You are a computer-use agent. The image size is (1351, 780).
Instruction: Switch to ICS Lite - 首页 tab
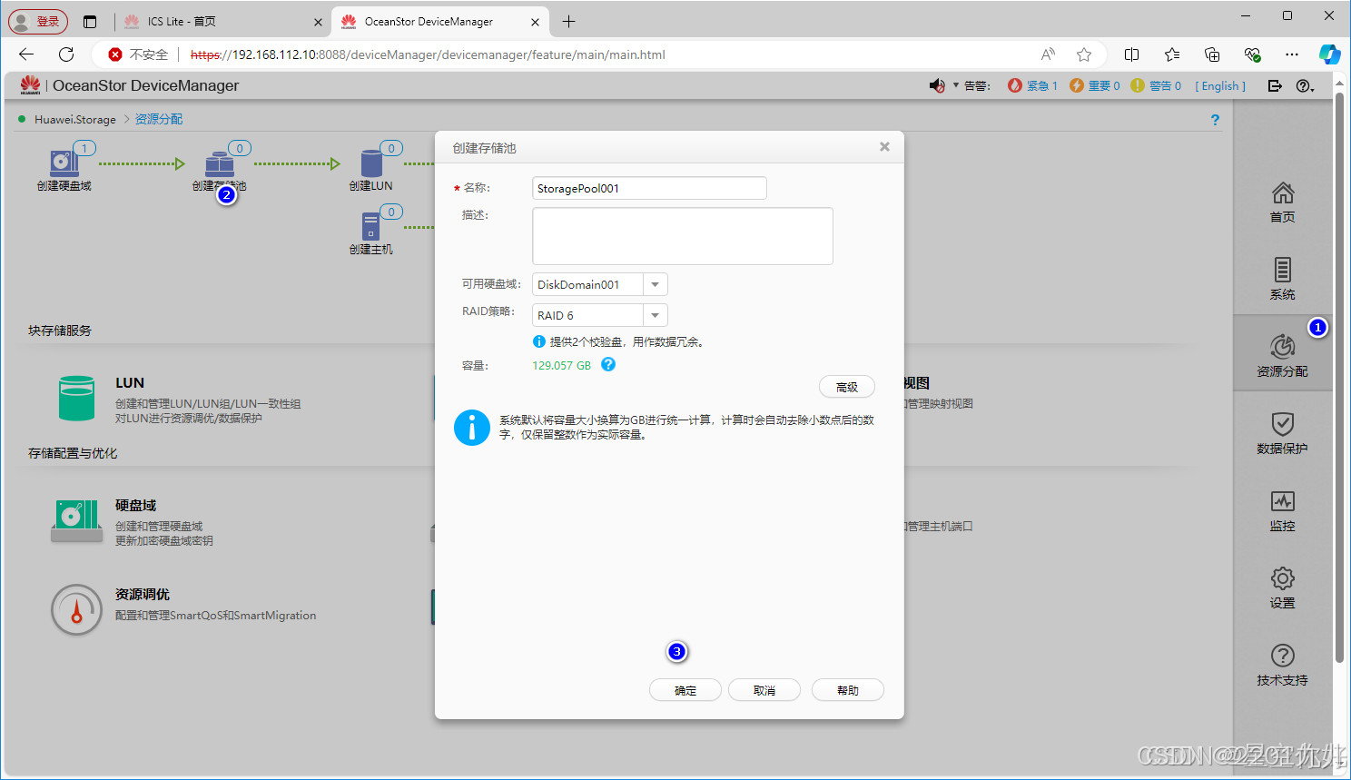click(222, 21)
